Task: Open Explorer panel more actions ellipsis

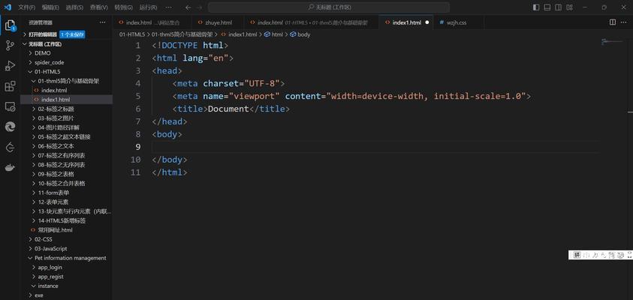Action: tap(103, 22)
